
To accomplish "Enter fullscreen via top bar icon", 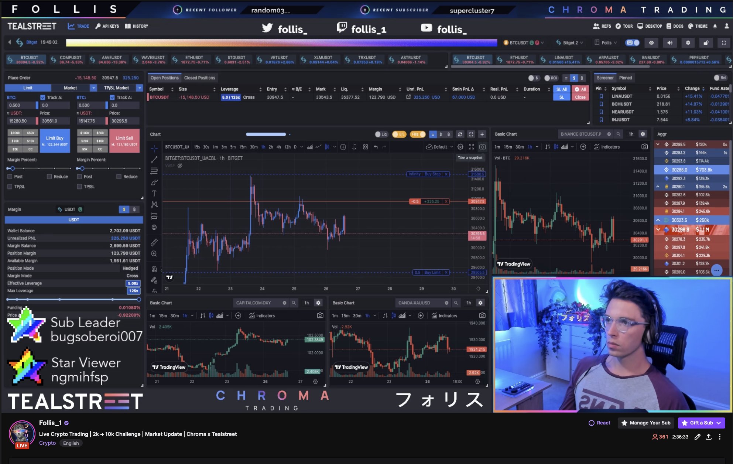I will 724,43.
